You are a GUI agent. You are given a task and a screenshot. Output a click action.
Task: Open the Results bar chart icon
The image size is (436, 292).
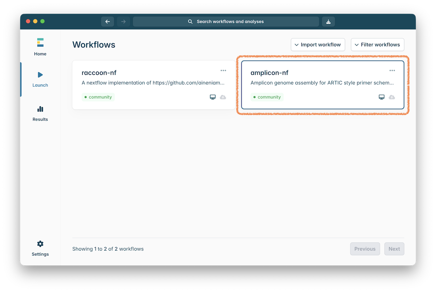(x=40, y=109)
